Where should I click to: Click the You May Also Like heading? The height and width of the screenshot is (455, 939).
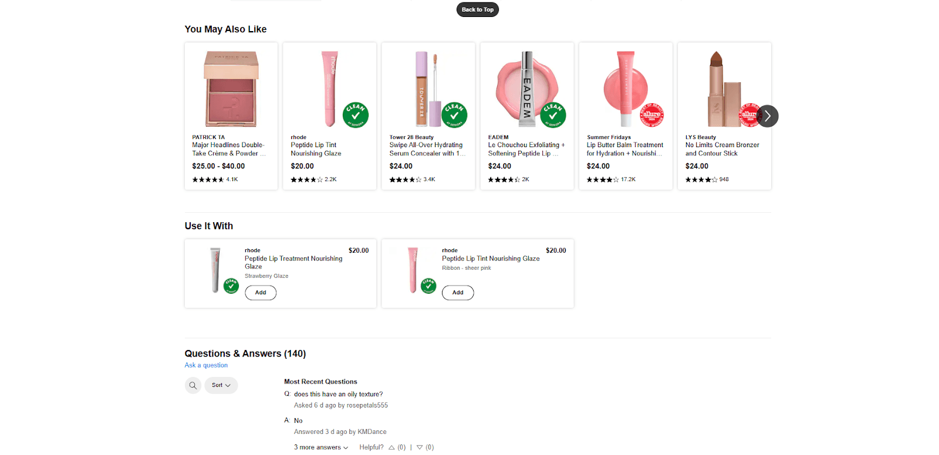tap(226, 29)
